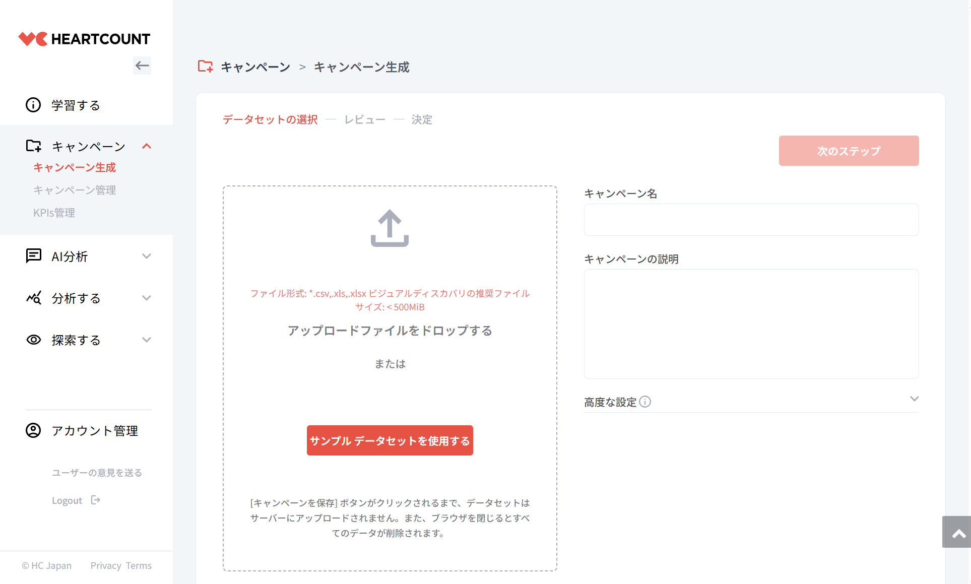
Task: Click the ファイル形式 file format notice
Action: pyautogui.click(x=390, y=300)
